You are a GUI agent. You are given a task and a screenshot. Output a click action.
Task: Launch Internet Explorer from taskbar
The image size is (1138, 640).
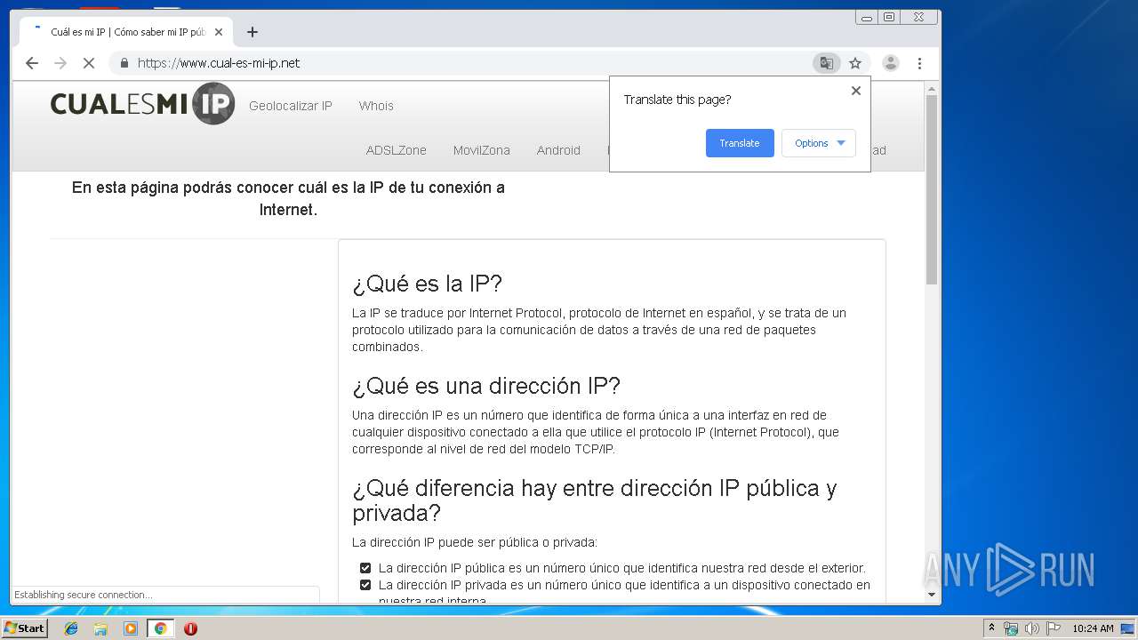click(71, 628)
